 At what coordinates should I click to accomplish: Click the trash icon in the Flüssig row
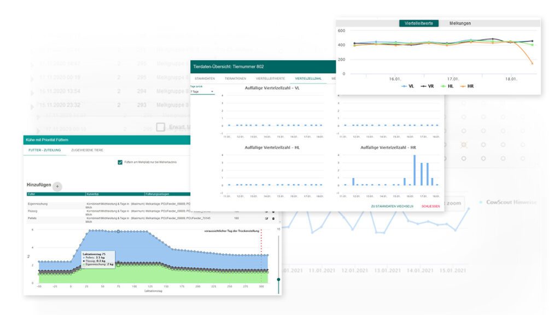(273, 212)
